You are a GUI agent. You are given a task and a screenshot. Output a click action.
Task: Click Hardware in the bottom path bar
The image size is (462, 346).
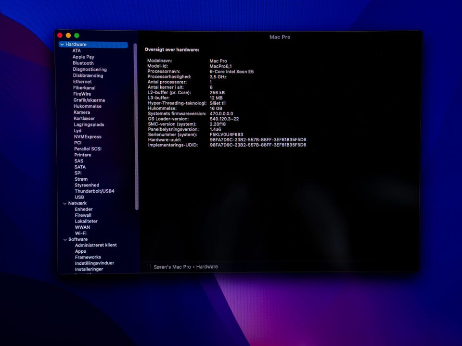[207, 267]
